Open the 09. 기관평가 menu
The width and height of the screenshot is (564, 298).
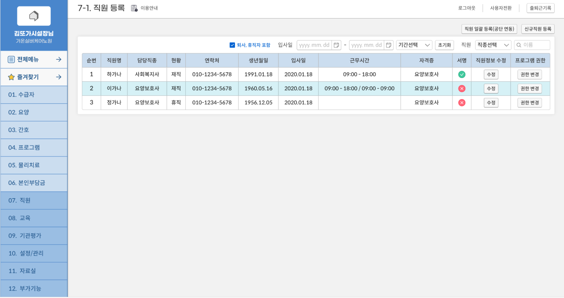34,236
